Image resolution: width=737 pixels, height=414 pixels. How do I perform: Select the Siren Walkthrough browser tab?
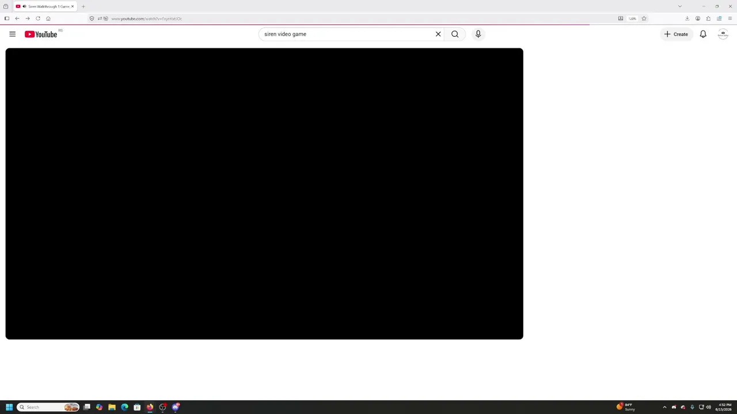pos(45,6)
